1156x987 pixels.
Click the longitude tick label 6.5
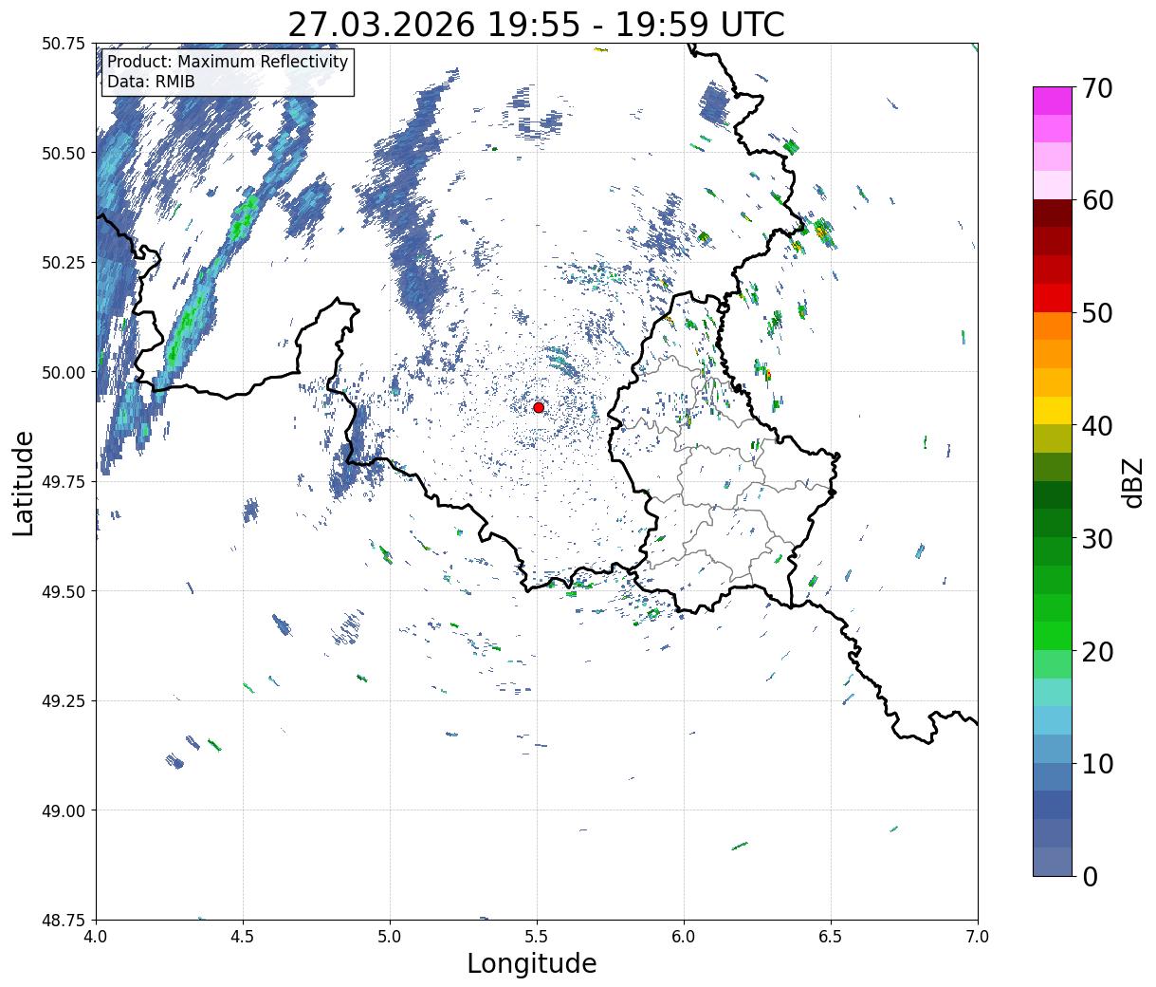(x=831, y=937)
